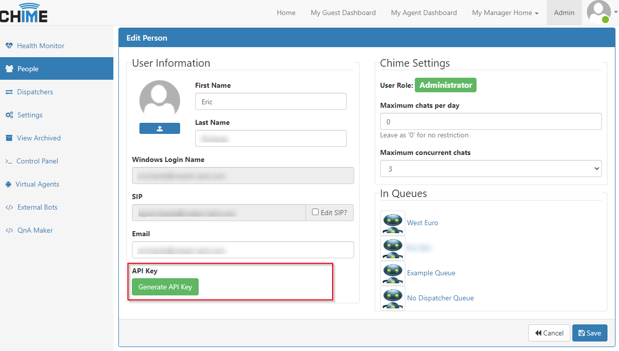This screenshot has height=351, width=619.
Task: Click the SIP address field
Action: [x=219, y=213]
